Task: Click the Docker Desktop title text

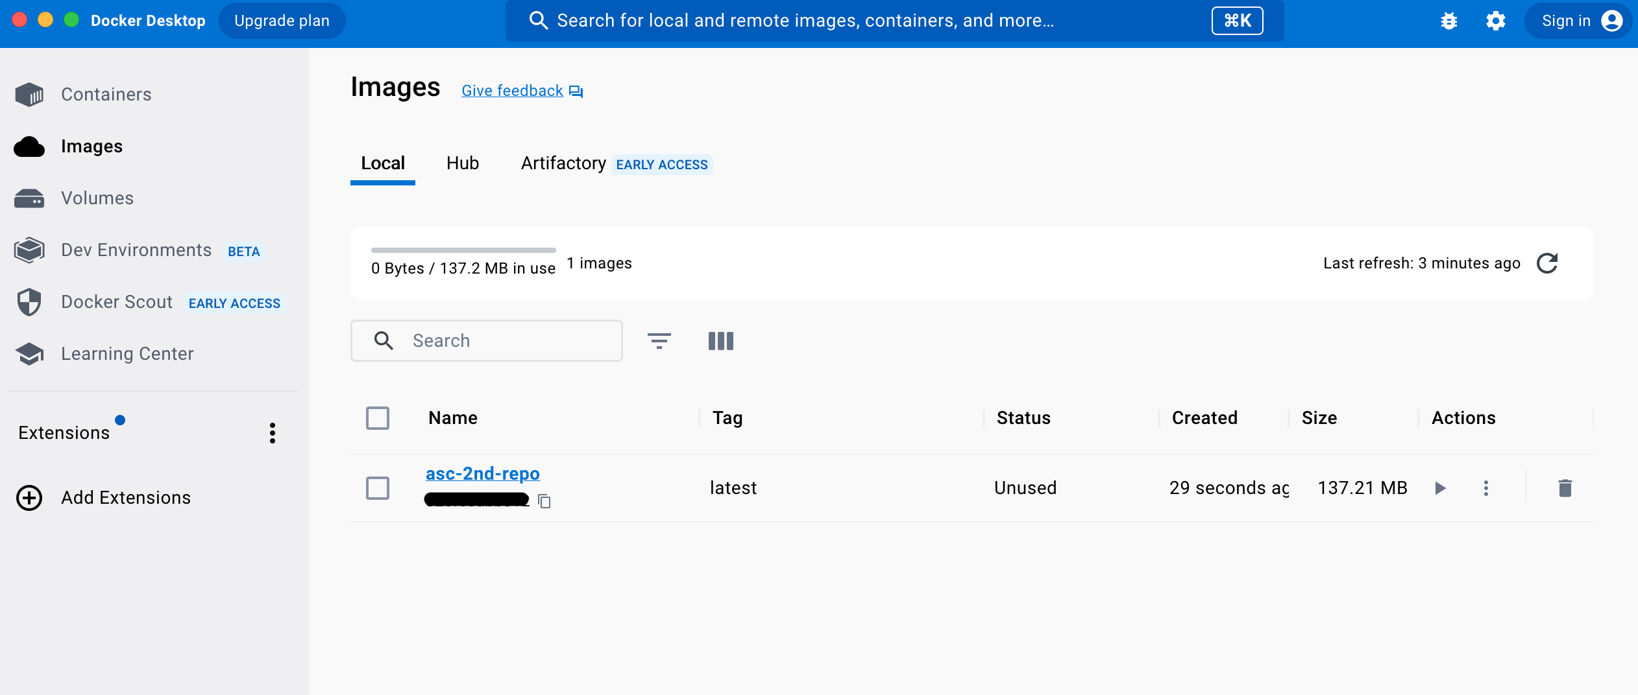Action: 148,21
